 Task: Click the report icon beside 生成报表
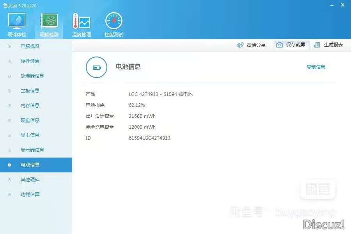coord(317,45)
